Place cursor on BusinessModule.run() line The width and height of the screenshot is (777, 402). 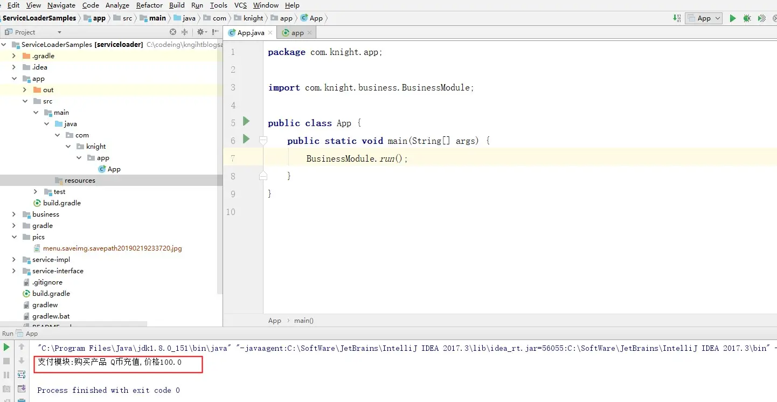(x=357, y=158)
